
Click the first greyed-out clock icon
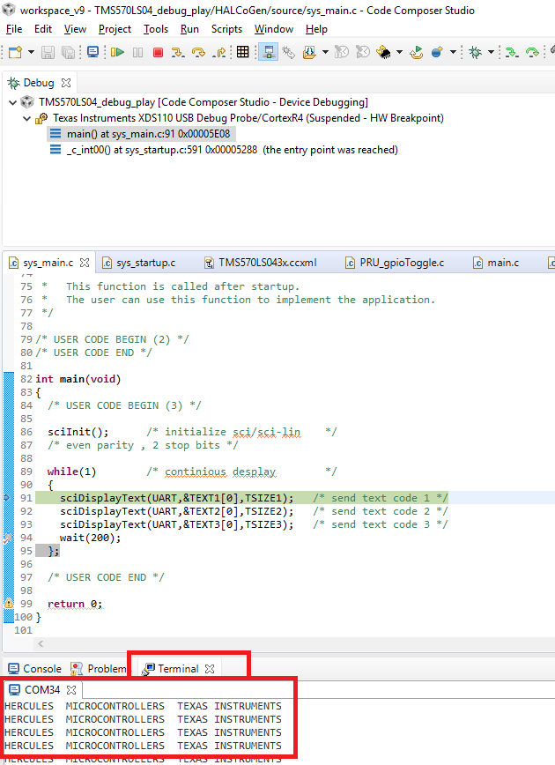[342, 52]
